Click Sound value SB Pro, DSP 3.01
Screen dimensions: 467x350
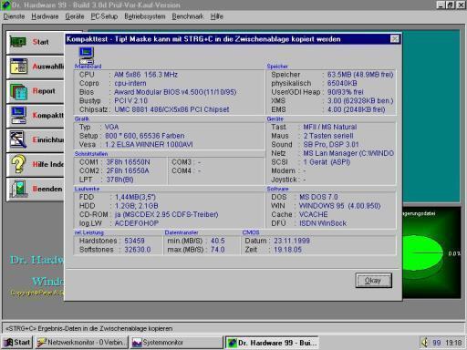(331, 145)
